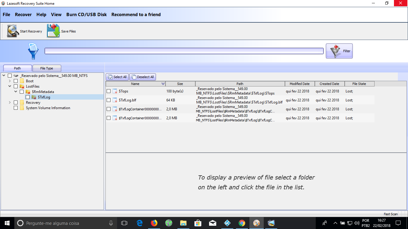The height and width of the screenshot is (229, 408).
Task: Open File Explorer from taskbar
Action: 183,223
